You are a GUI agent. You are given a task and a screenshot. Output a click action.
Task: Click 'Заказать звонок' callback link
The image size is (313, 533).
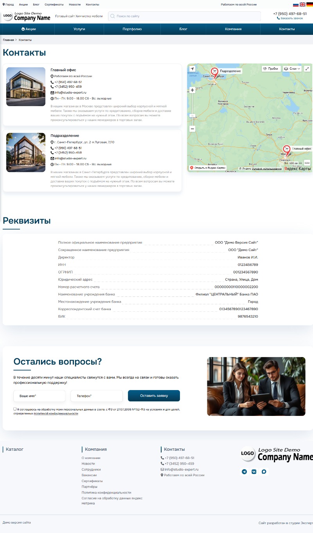click(290, 18)
